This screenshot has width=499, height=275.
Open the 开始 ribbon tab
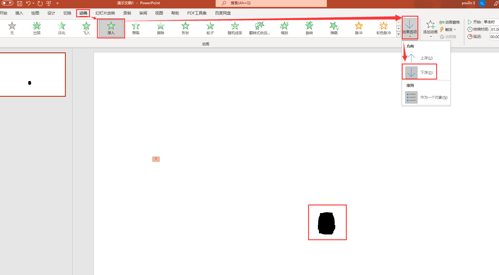[x=4, y=13]
